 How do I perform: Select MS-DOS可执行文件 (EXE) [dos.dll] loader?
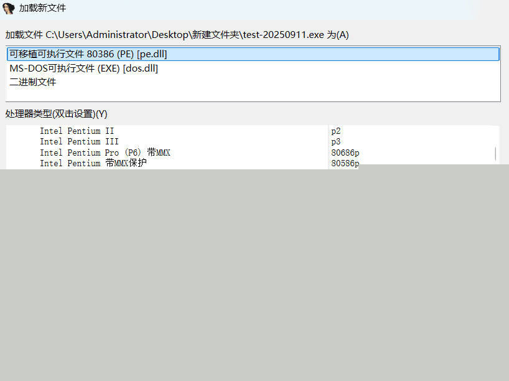[83, 68]
